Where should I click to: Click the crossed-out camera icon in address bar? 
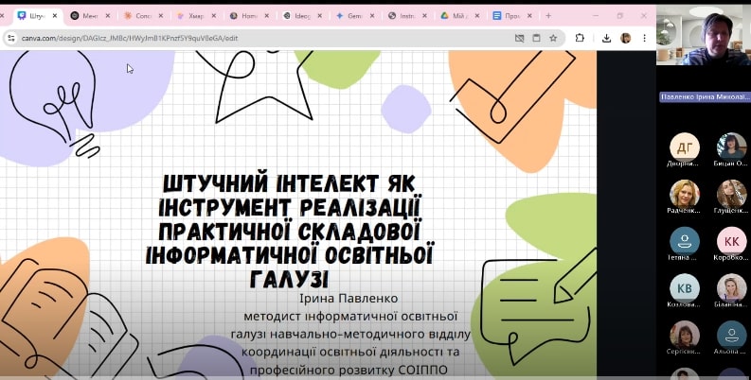519,38
